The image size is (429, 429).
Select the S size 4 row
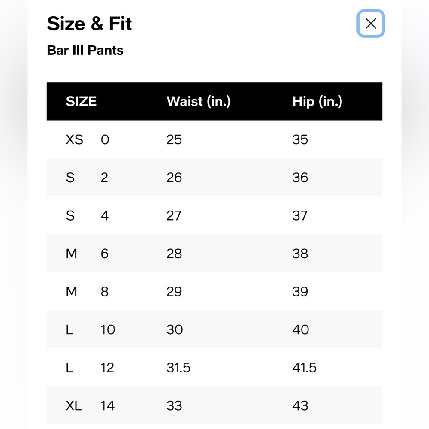214,215
